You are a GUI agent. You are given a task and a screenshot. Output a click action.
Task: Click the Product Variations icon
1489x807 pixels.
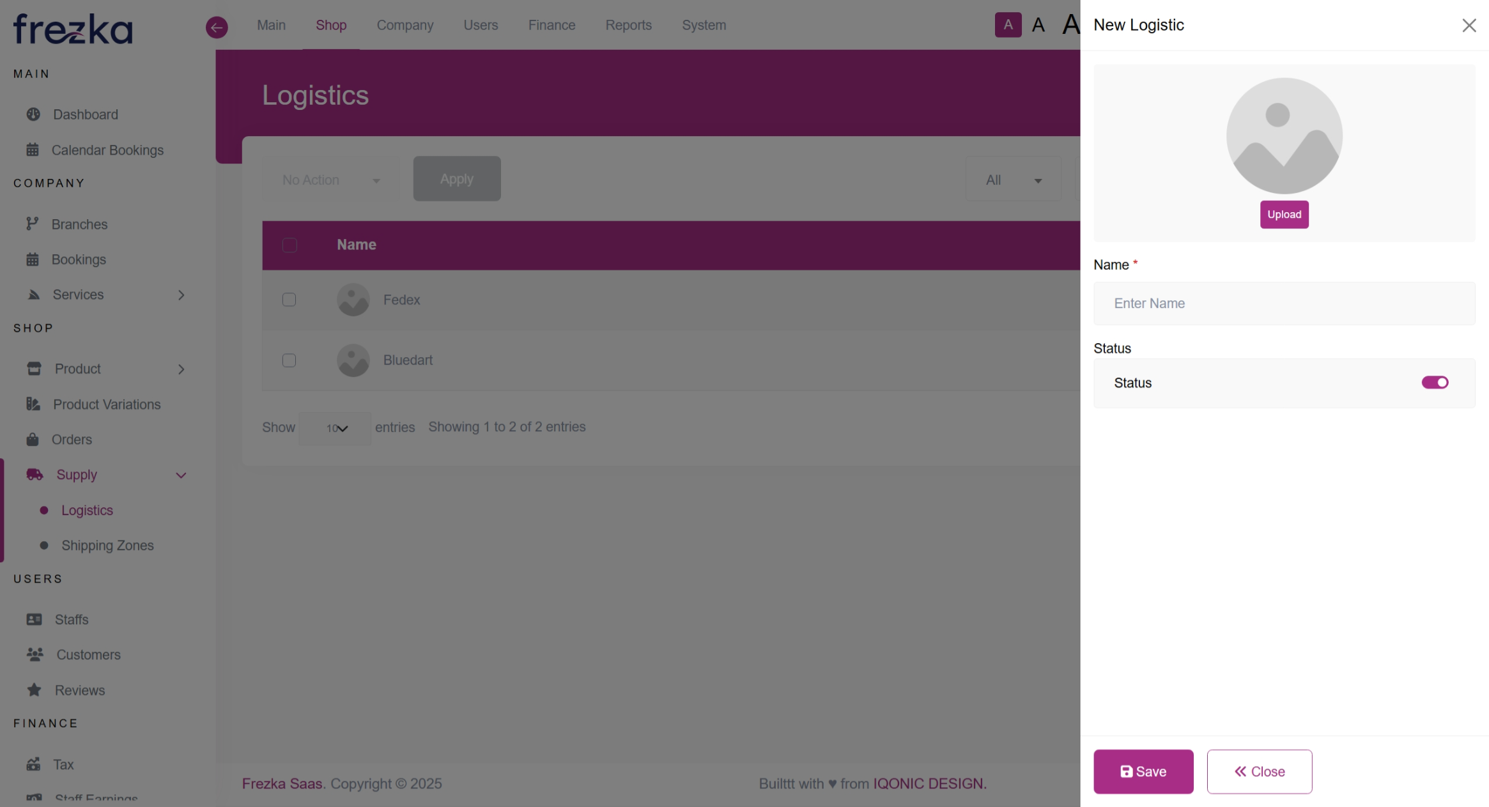tap(33, 404)
